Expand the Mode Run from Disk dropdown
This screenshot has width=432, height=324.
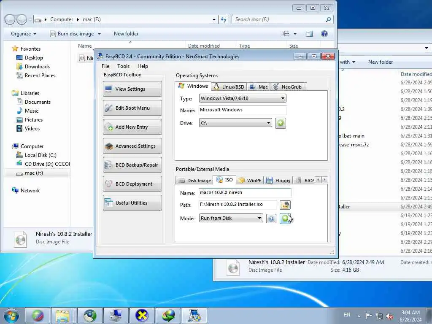pyautogui.click(x=231, y=218)
